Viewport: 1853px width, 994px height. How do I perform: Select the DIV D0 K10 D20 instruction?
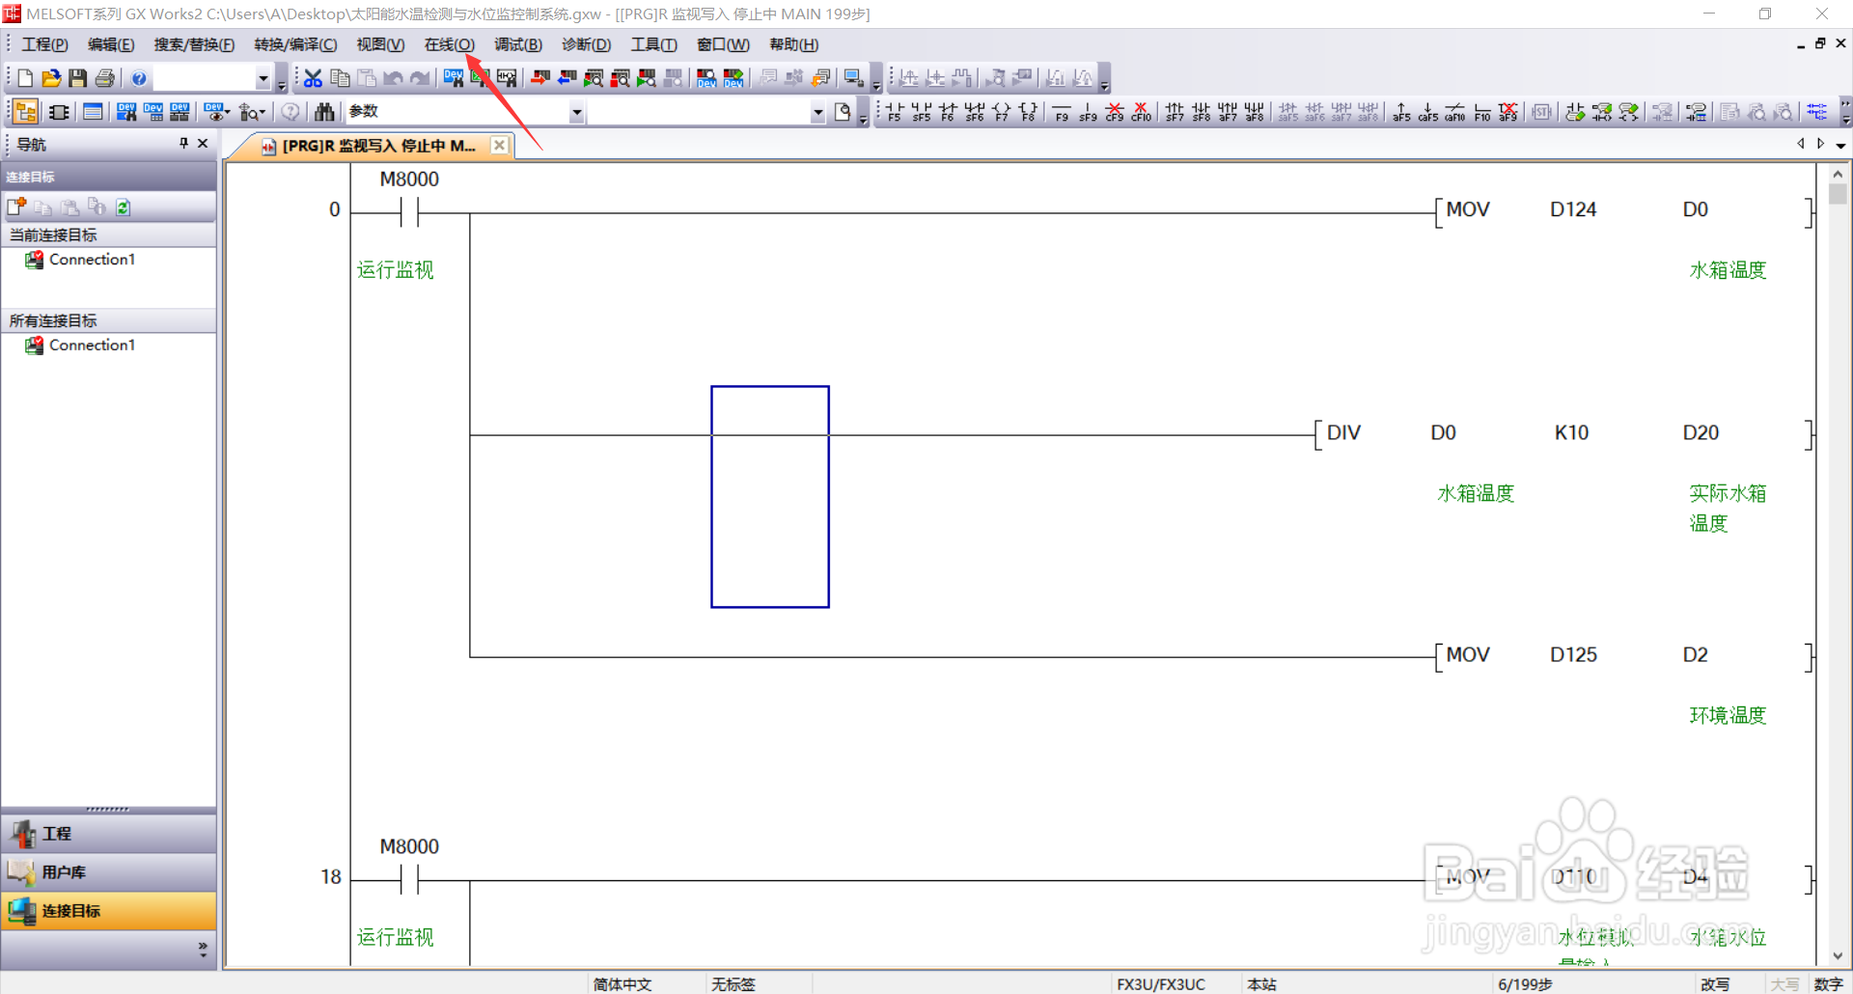click(x=1563, y=434)
